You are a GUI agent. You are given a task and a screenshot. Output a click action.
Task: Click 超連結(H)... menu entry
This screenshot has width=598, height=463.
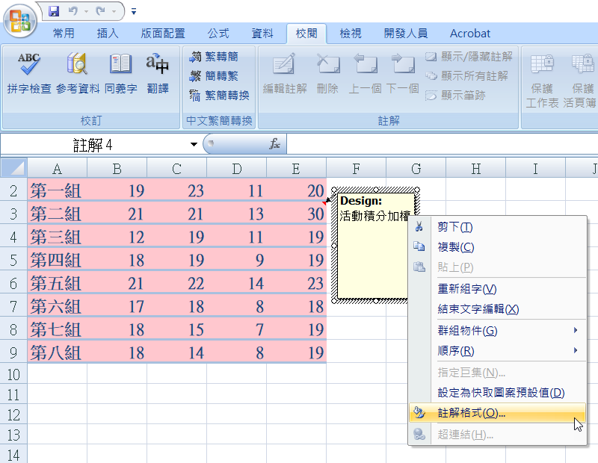(x=497, y=434)
